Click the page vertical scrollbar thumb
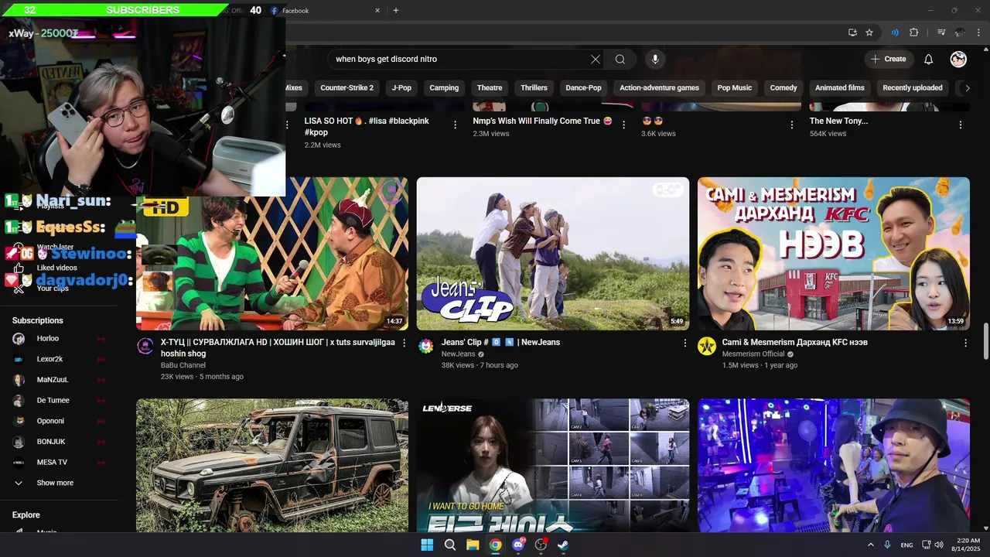Image resolution: width=990 pixels, height=557 pixels. 985,343
